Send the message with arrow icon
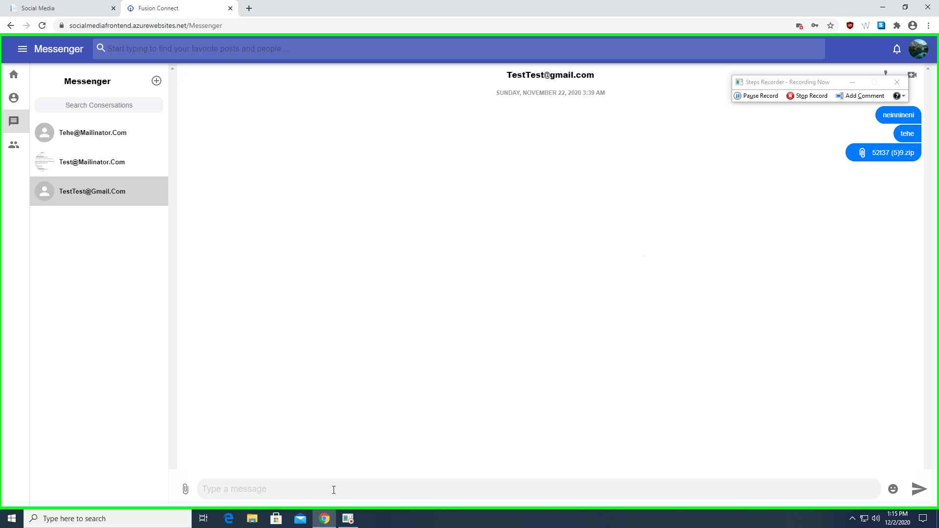Image resolution: width=939 pixels, height=528 pixels. click(919, 488)
